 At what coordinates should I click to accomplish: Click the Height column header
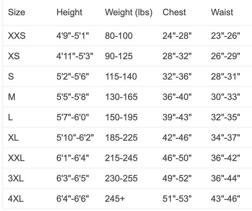click(x=69, y=12)
